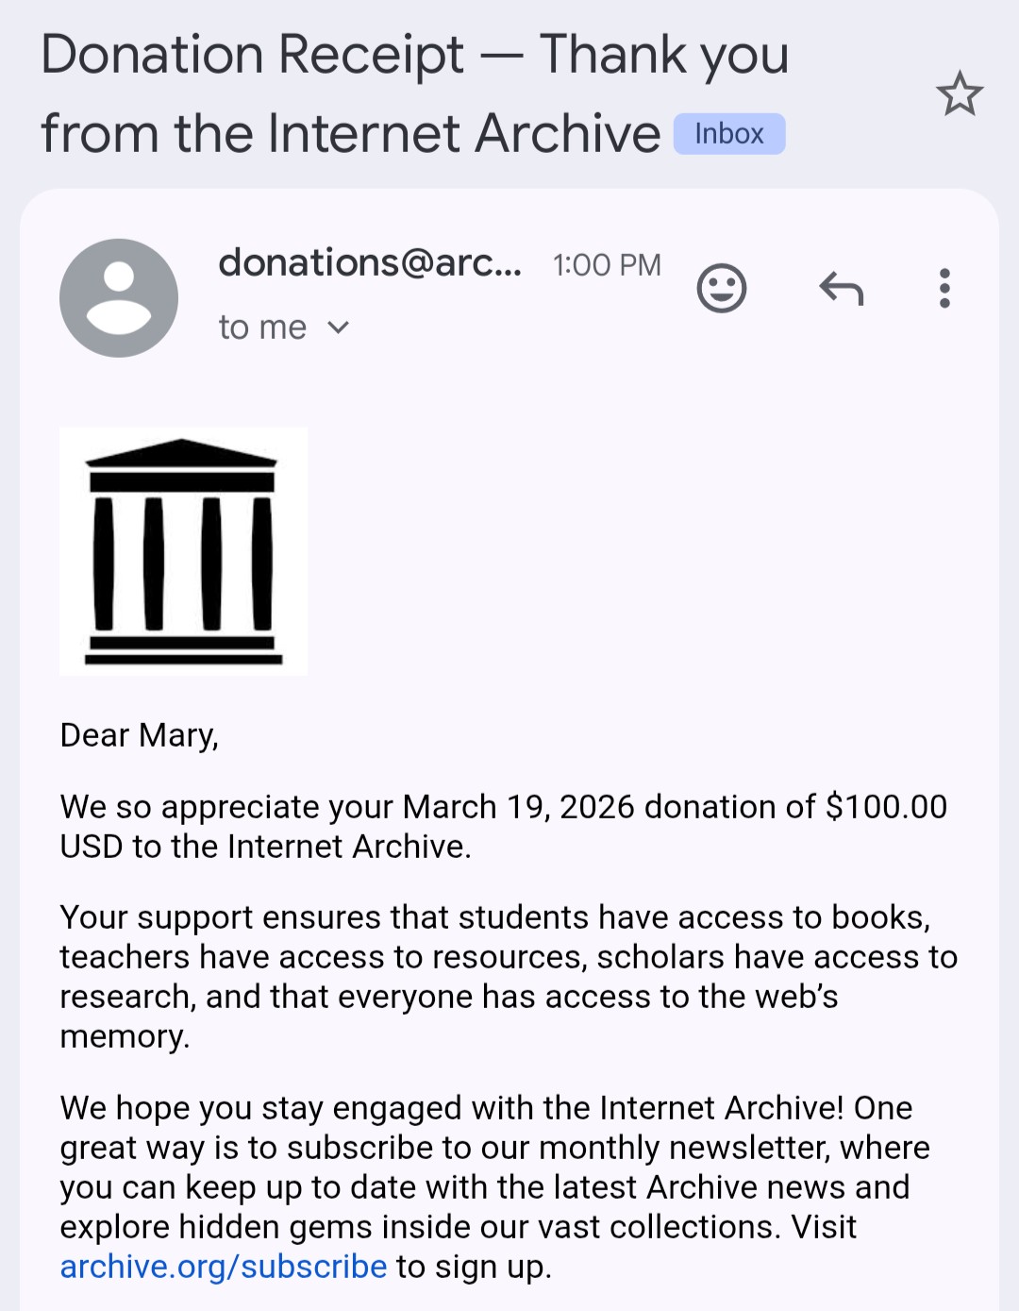
Task: Tap the "to sign up." text
Action: coord(474,1266)
